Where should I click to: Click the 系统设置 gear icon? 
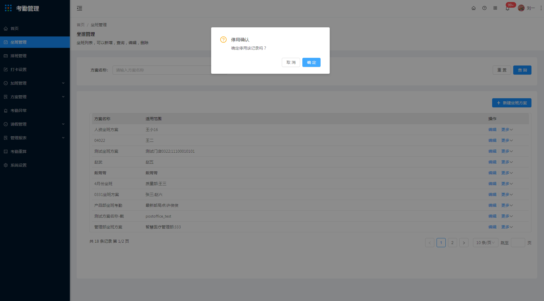(x=6, y=165)
